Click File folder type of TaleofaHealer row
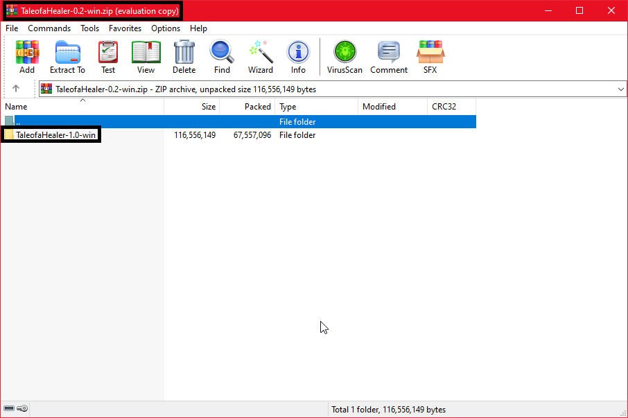The width and height of the screenshot is (628, 418). click(297, 135)
